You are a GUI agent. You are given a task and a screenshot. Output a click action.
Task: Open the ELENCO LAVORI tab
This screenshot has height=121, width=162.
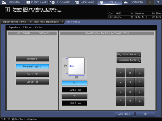tap(37, 2)
